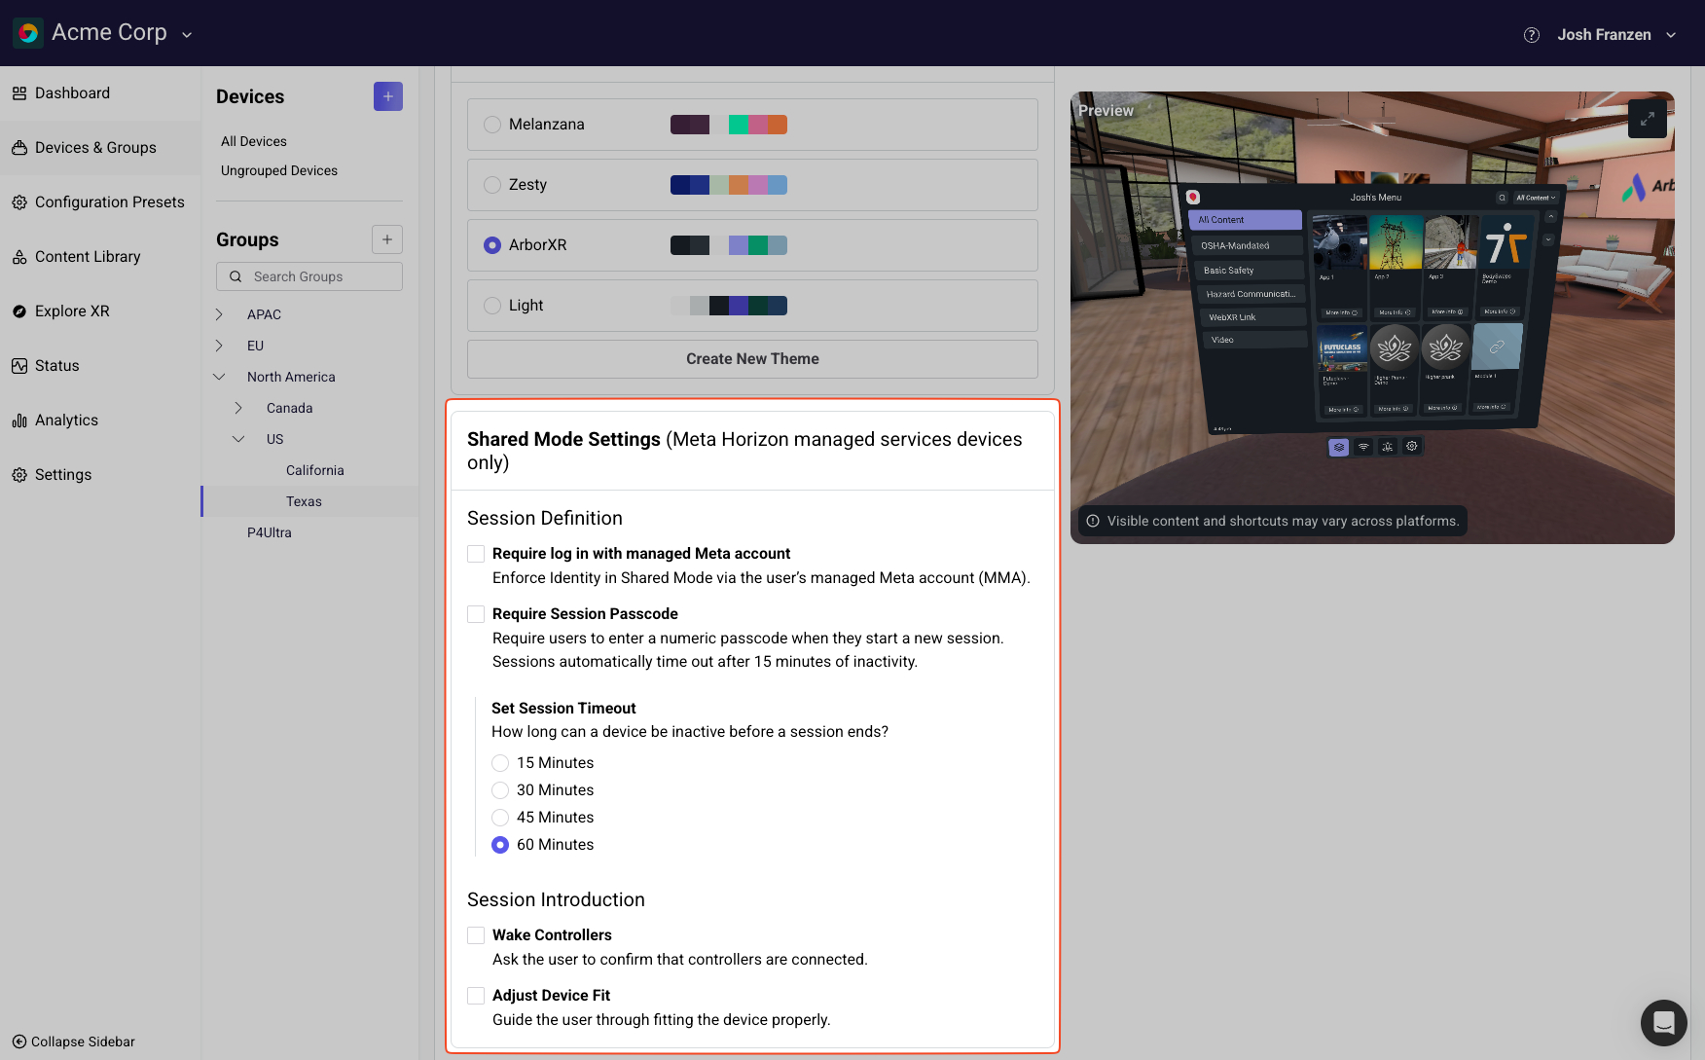Add a new group with plus button
The width and height of the screenshot is (1705, 1060).
point(387,239)
